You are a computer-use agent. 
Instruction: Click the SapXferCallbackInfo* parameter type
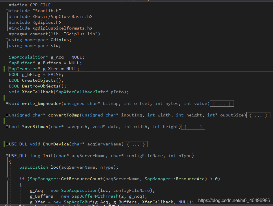pos(82,92)
